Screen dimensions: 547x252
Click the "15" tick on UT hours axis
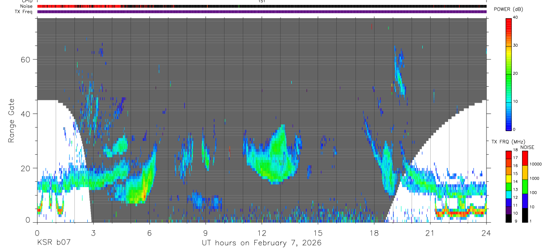coord(318,232)
